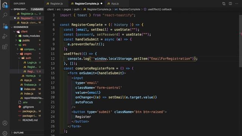Click the src breadcrumb segment
This screenshot has height=136, width=242.
coord(59,9)
